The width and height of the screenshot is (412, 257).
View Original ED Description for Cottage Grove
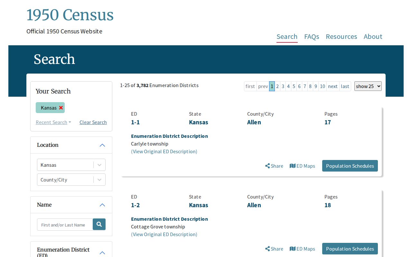click(x=164, y=234)
